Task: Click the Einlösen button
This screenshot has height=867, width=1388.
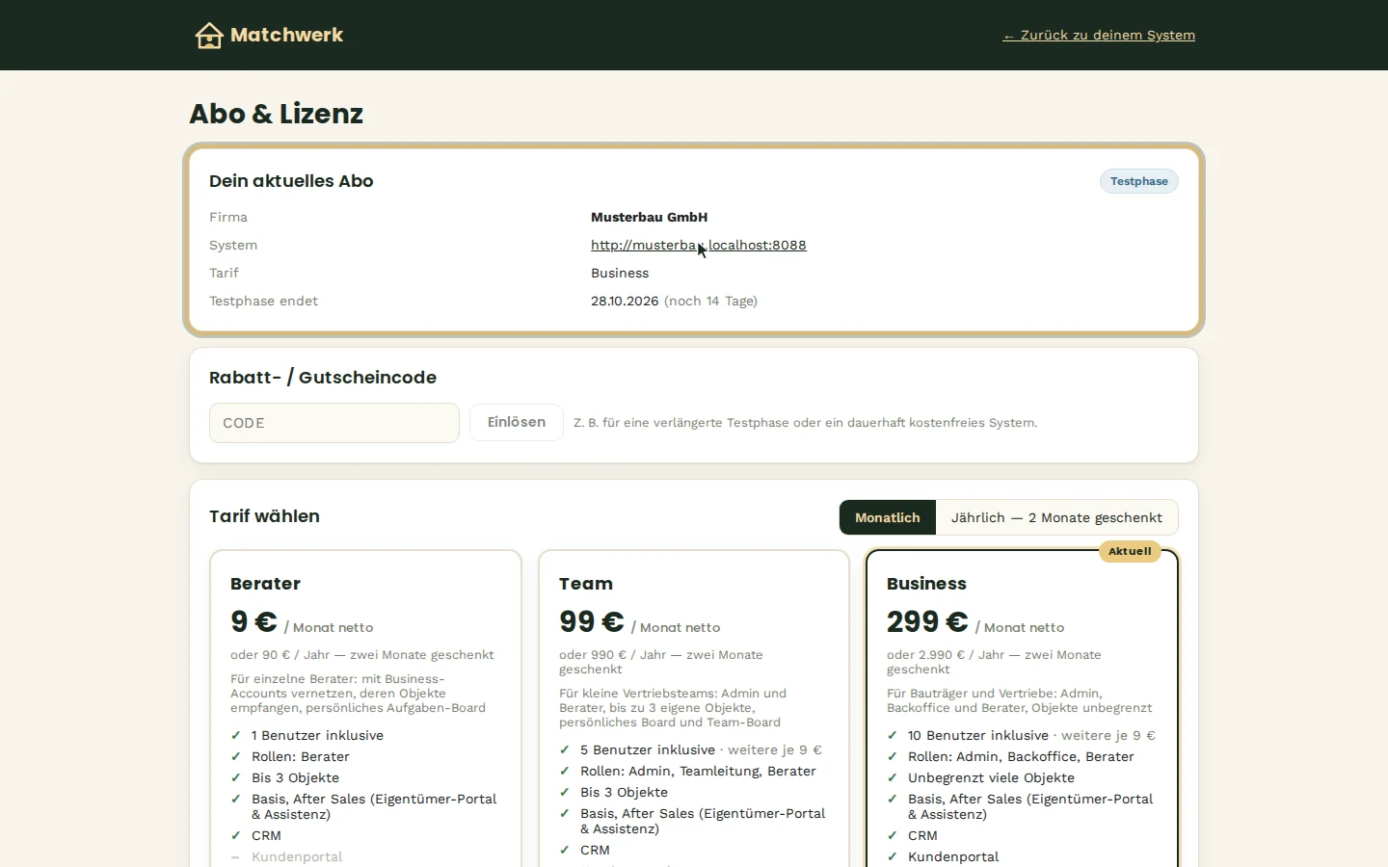Action: [517, 422]
